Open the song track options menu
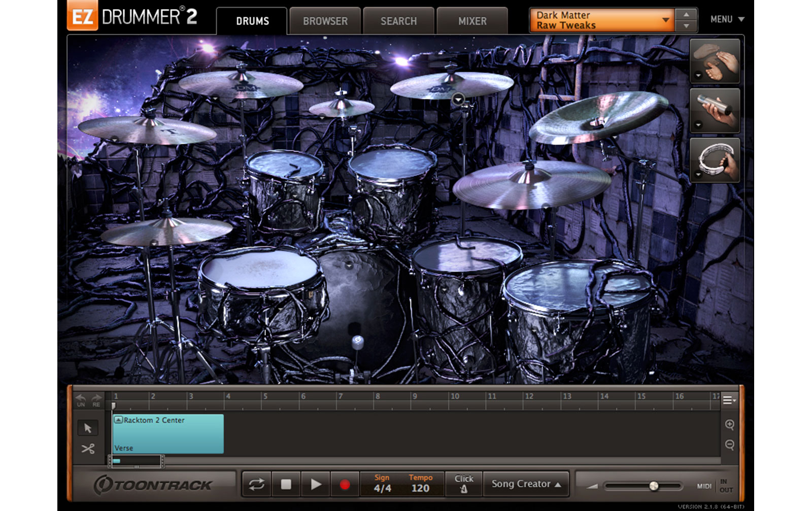Viewport: 812px width, 511px height. pos(729,400)
